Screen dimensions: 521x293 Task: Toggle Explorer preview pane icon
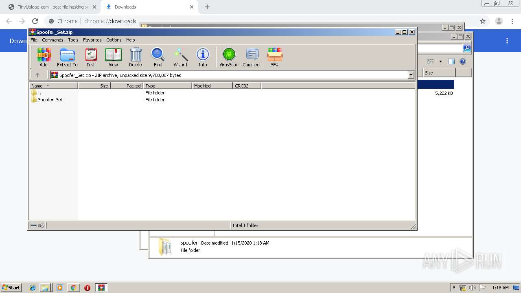point(451,61)
